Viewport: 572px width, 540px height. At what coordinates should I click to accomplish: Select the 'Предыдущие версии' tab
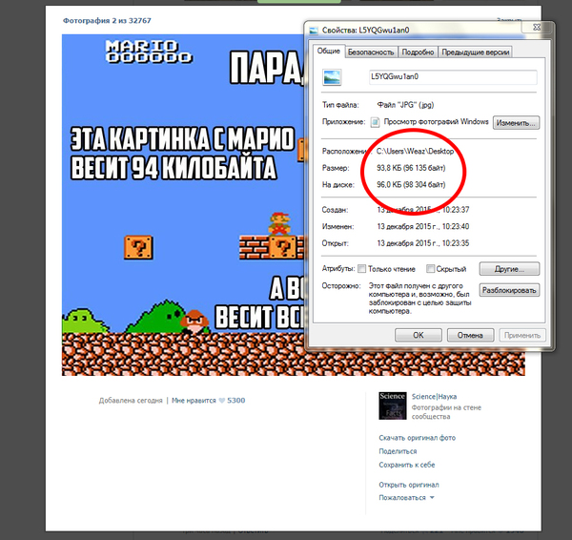click(x=476, y=53)
